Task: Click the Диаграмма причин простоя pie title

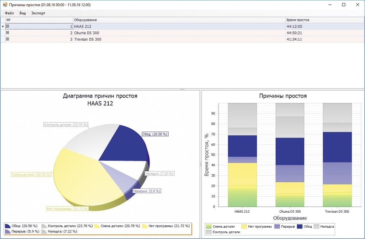Action: coord(100,96)
